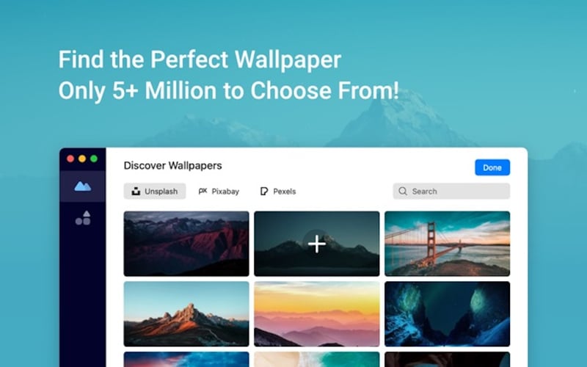
Task: Switch to the Pixabay tab
Action: [219, 192]
